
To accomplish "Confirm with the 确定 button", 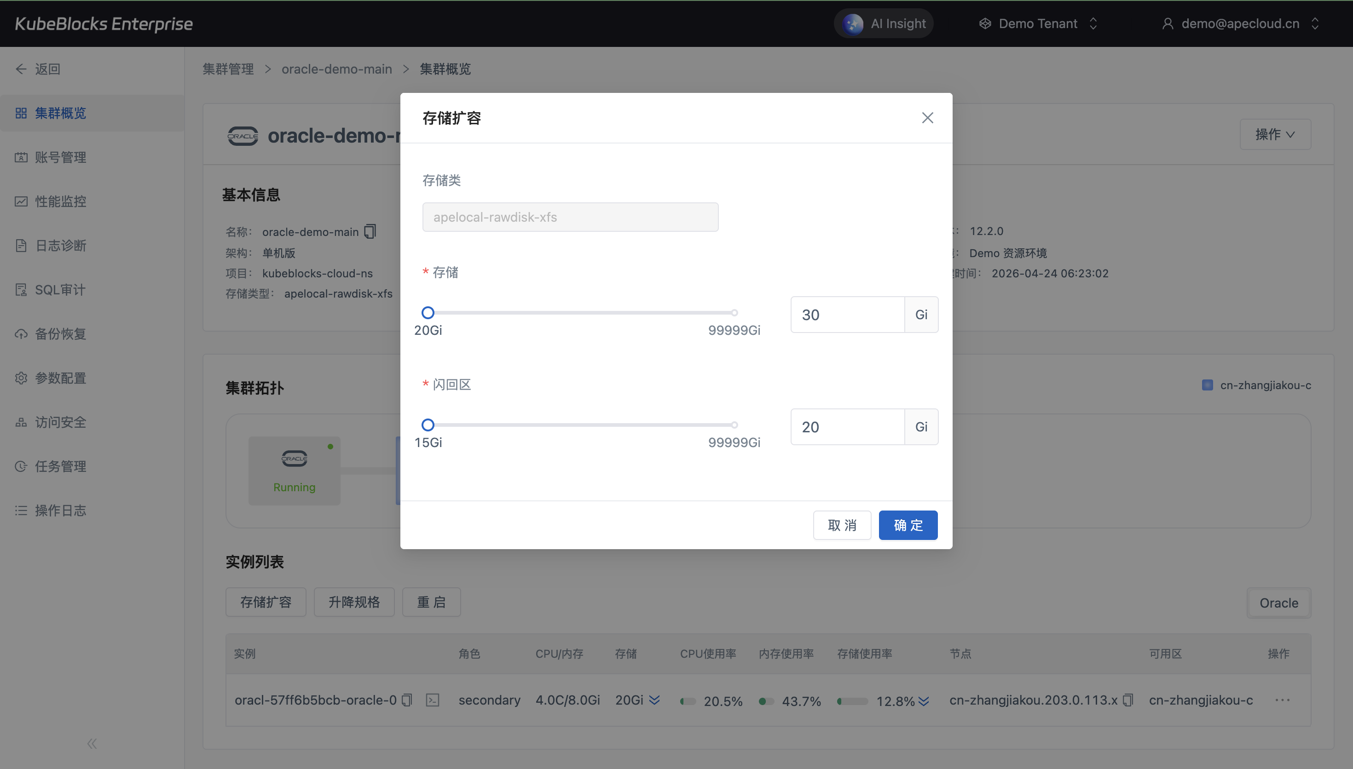I will pos(908,525).
